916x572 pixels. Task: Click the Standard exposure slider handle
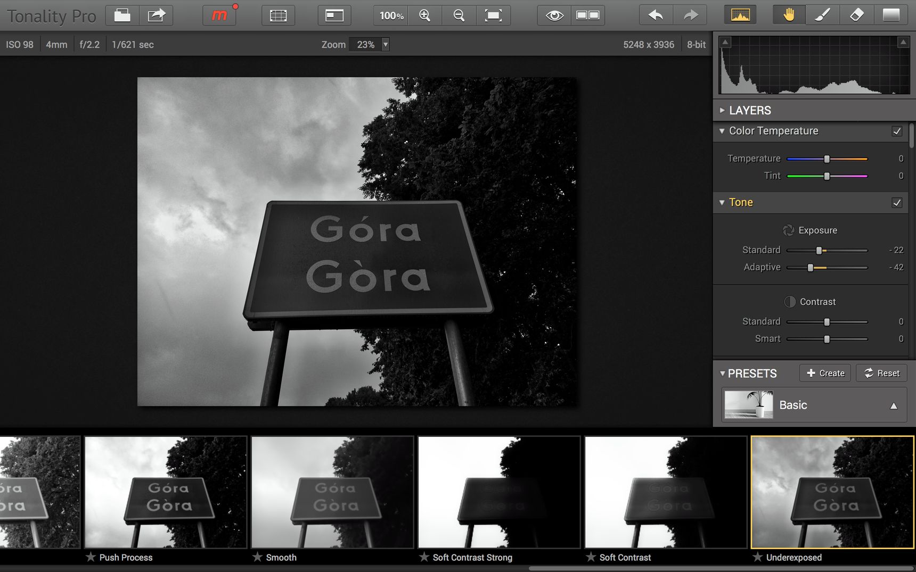pyautogui.click(x=819, y=250)
